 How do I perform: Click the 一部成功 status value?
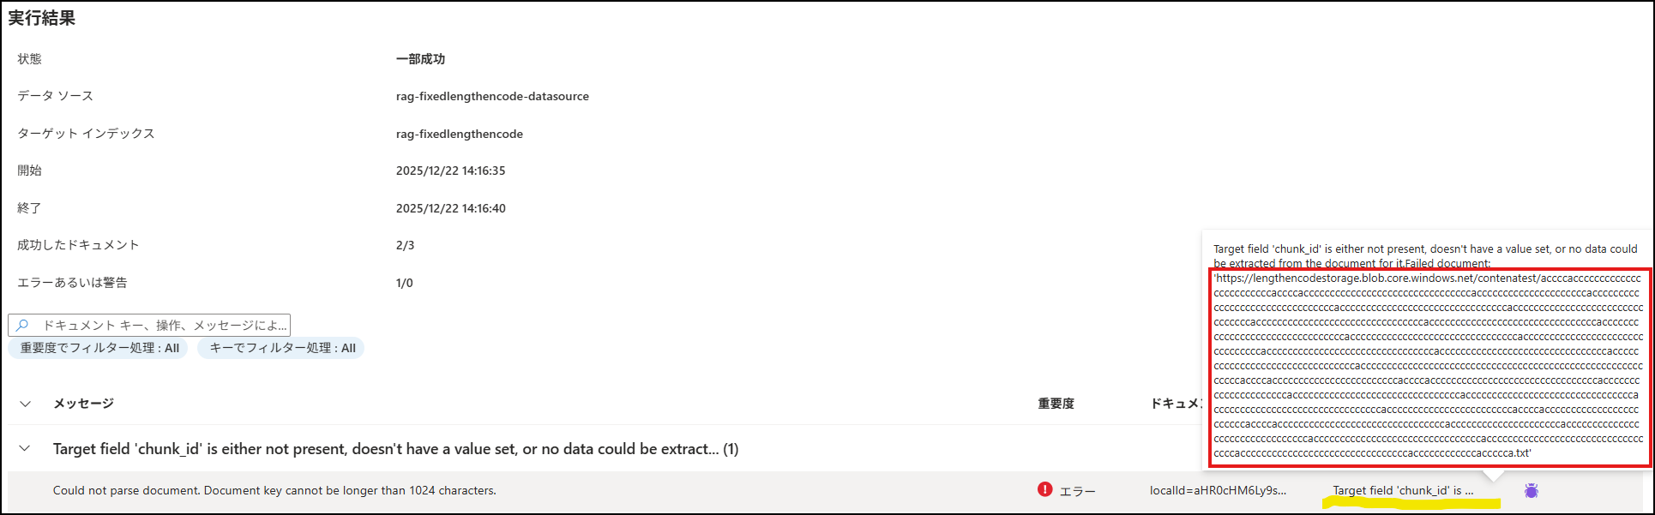419,58
